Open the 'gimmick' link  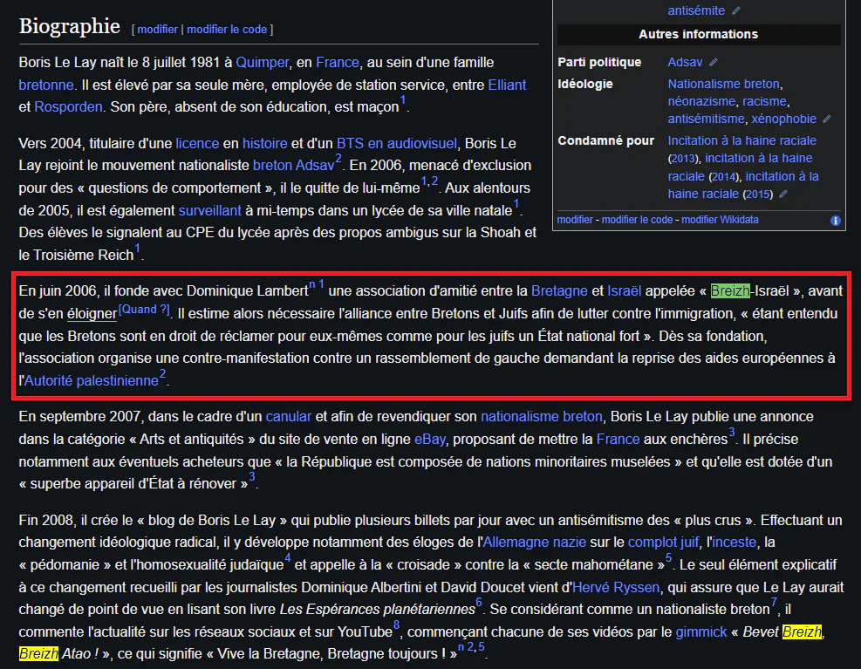(700, 631)
